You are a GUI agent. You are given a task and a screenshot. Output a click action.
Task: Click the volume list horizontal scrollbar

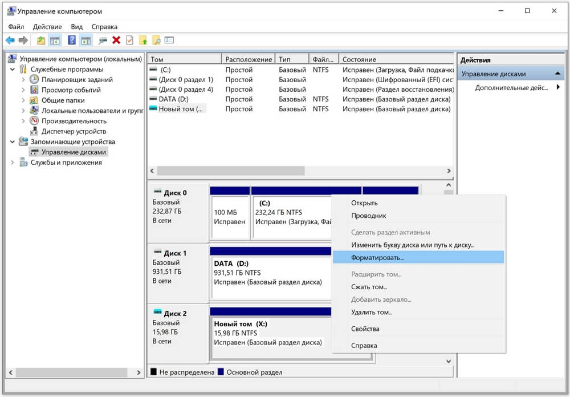point(231,171)
